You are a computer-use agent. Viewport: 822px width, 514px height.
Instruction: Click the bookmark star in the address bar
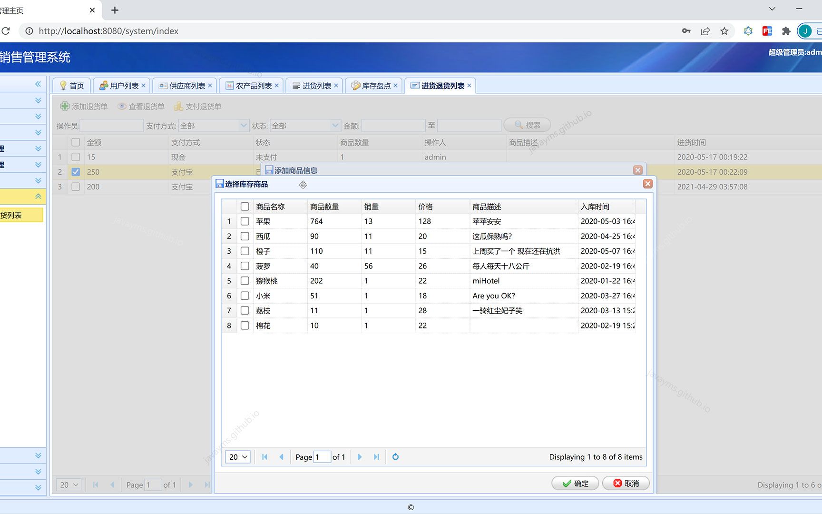pos(724,31)
